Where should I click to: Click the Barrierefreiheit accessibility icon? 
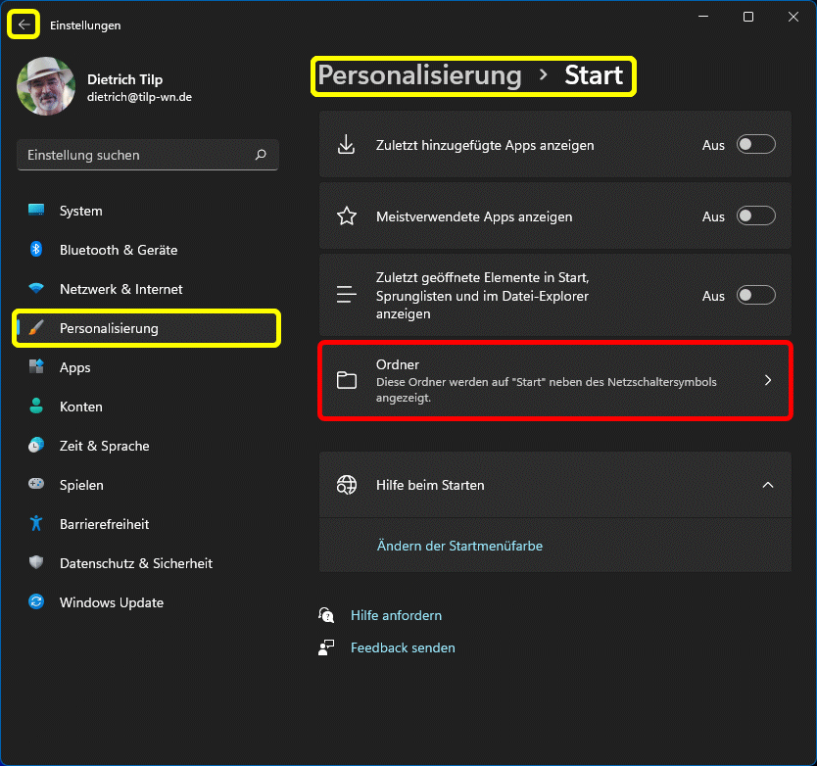36,524
